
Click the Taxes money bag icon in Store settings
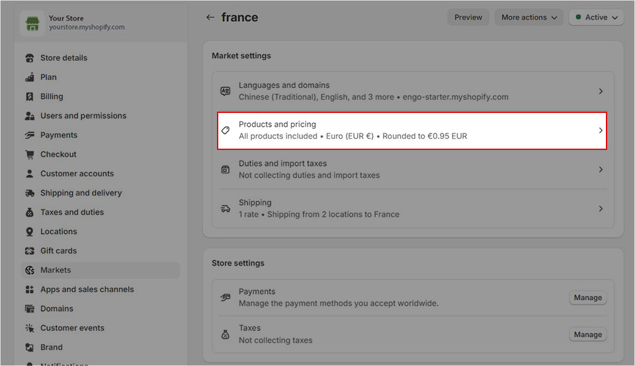(x=226, y=334)
